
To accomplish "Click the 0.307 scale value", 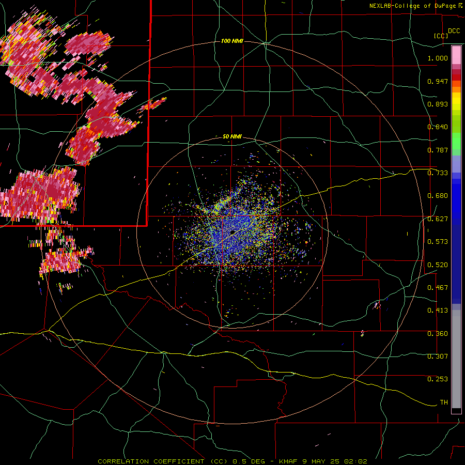I will tap(438, 357).
